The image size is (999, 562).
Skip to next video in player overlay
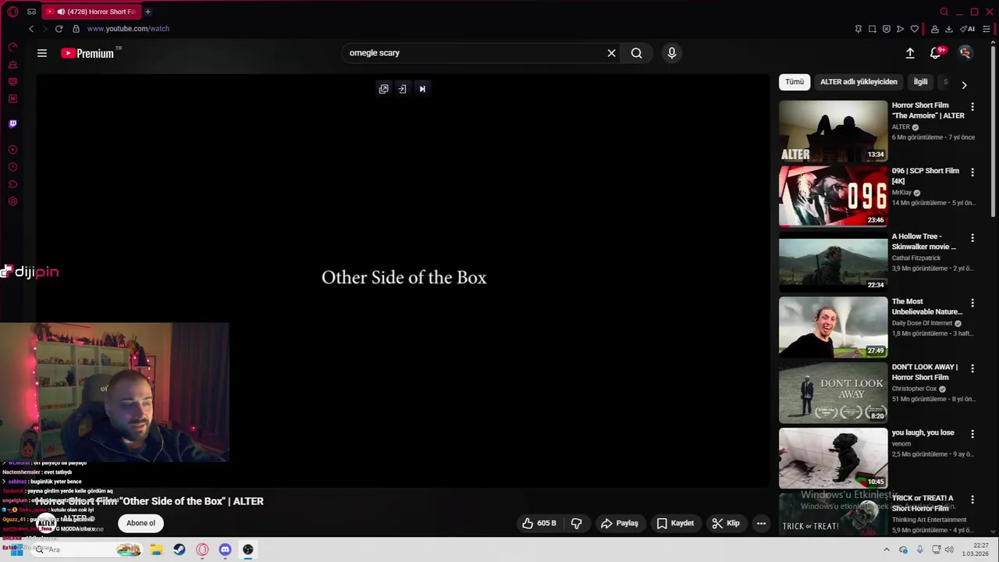422,89
